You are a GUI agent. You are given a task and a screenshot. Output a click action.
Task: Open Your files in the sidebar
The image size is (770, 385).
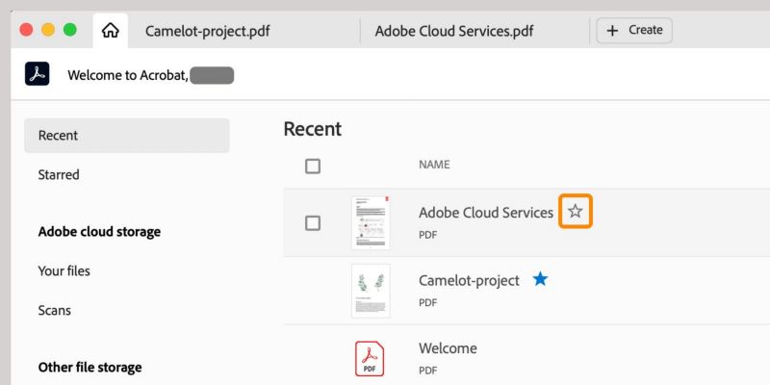point(64,271)
